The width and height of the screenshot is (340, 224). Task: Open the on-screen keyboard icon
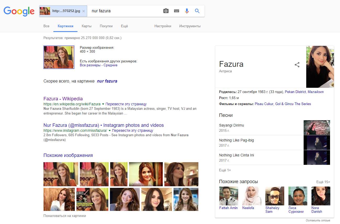[176, 11]
